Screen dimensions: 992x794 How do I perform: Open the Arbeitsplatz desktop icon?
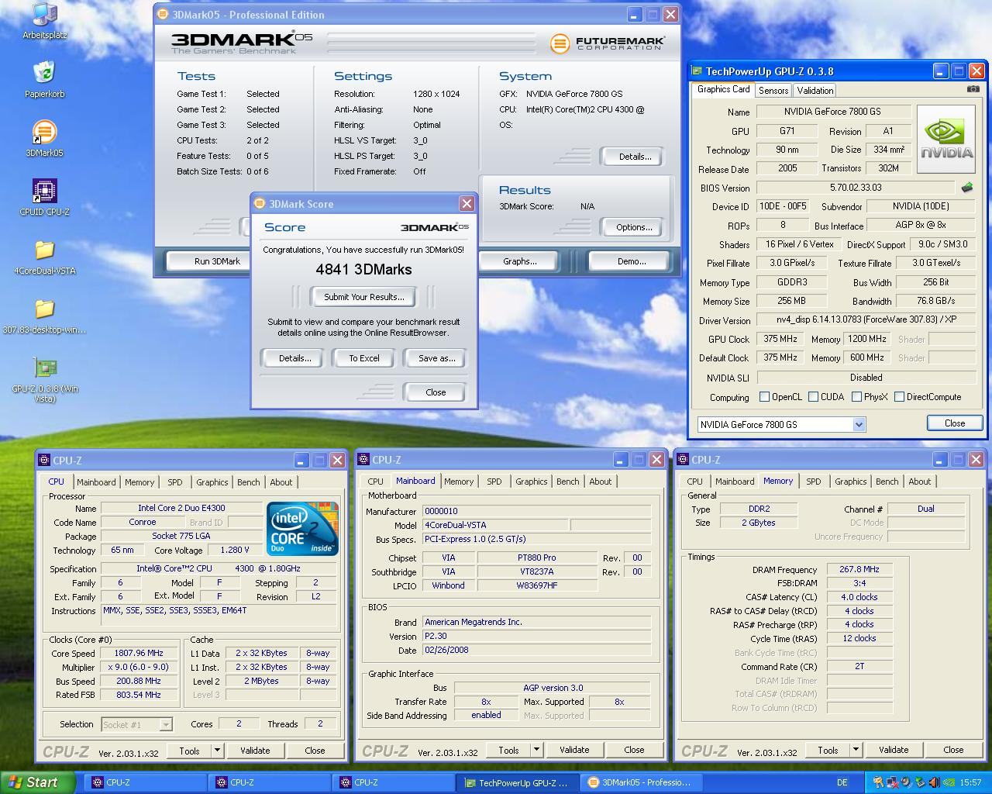[x=45, y=15]
